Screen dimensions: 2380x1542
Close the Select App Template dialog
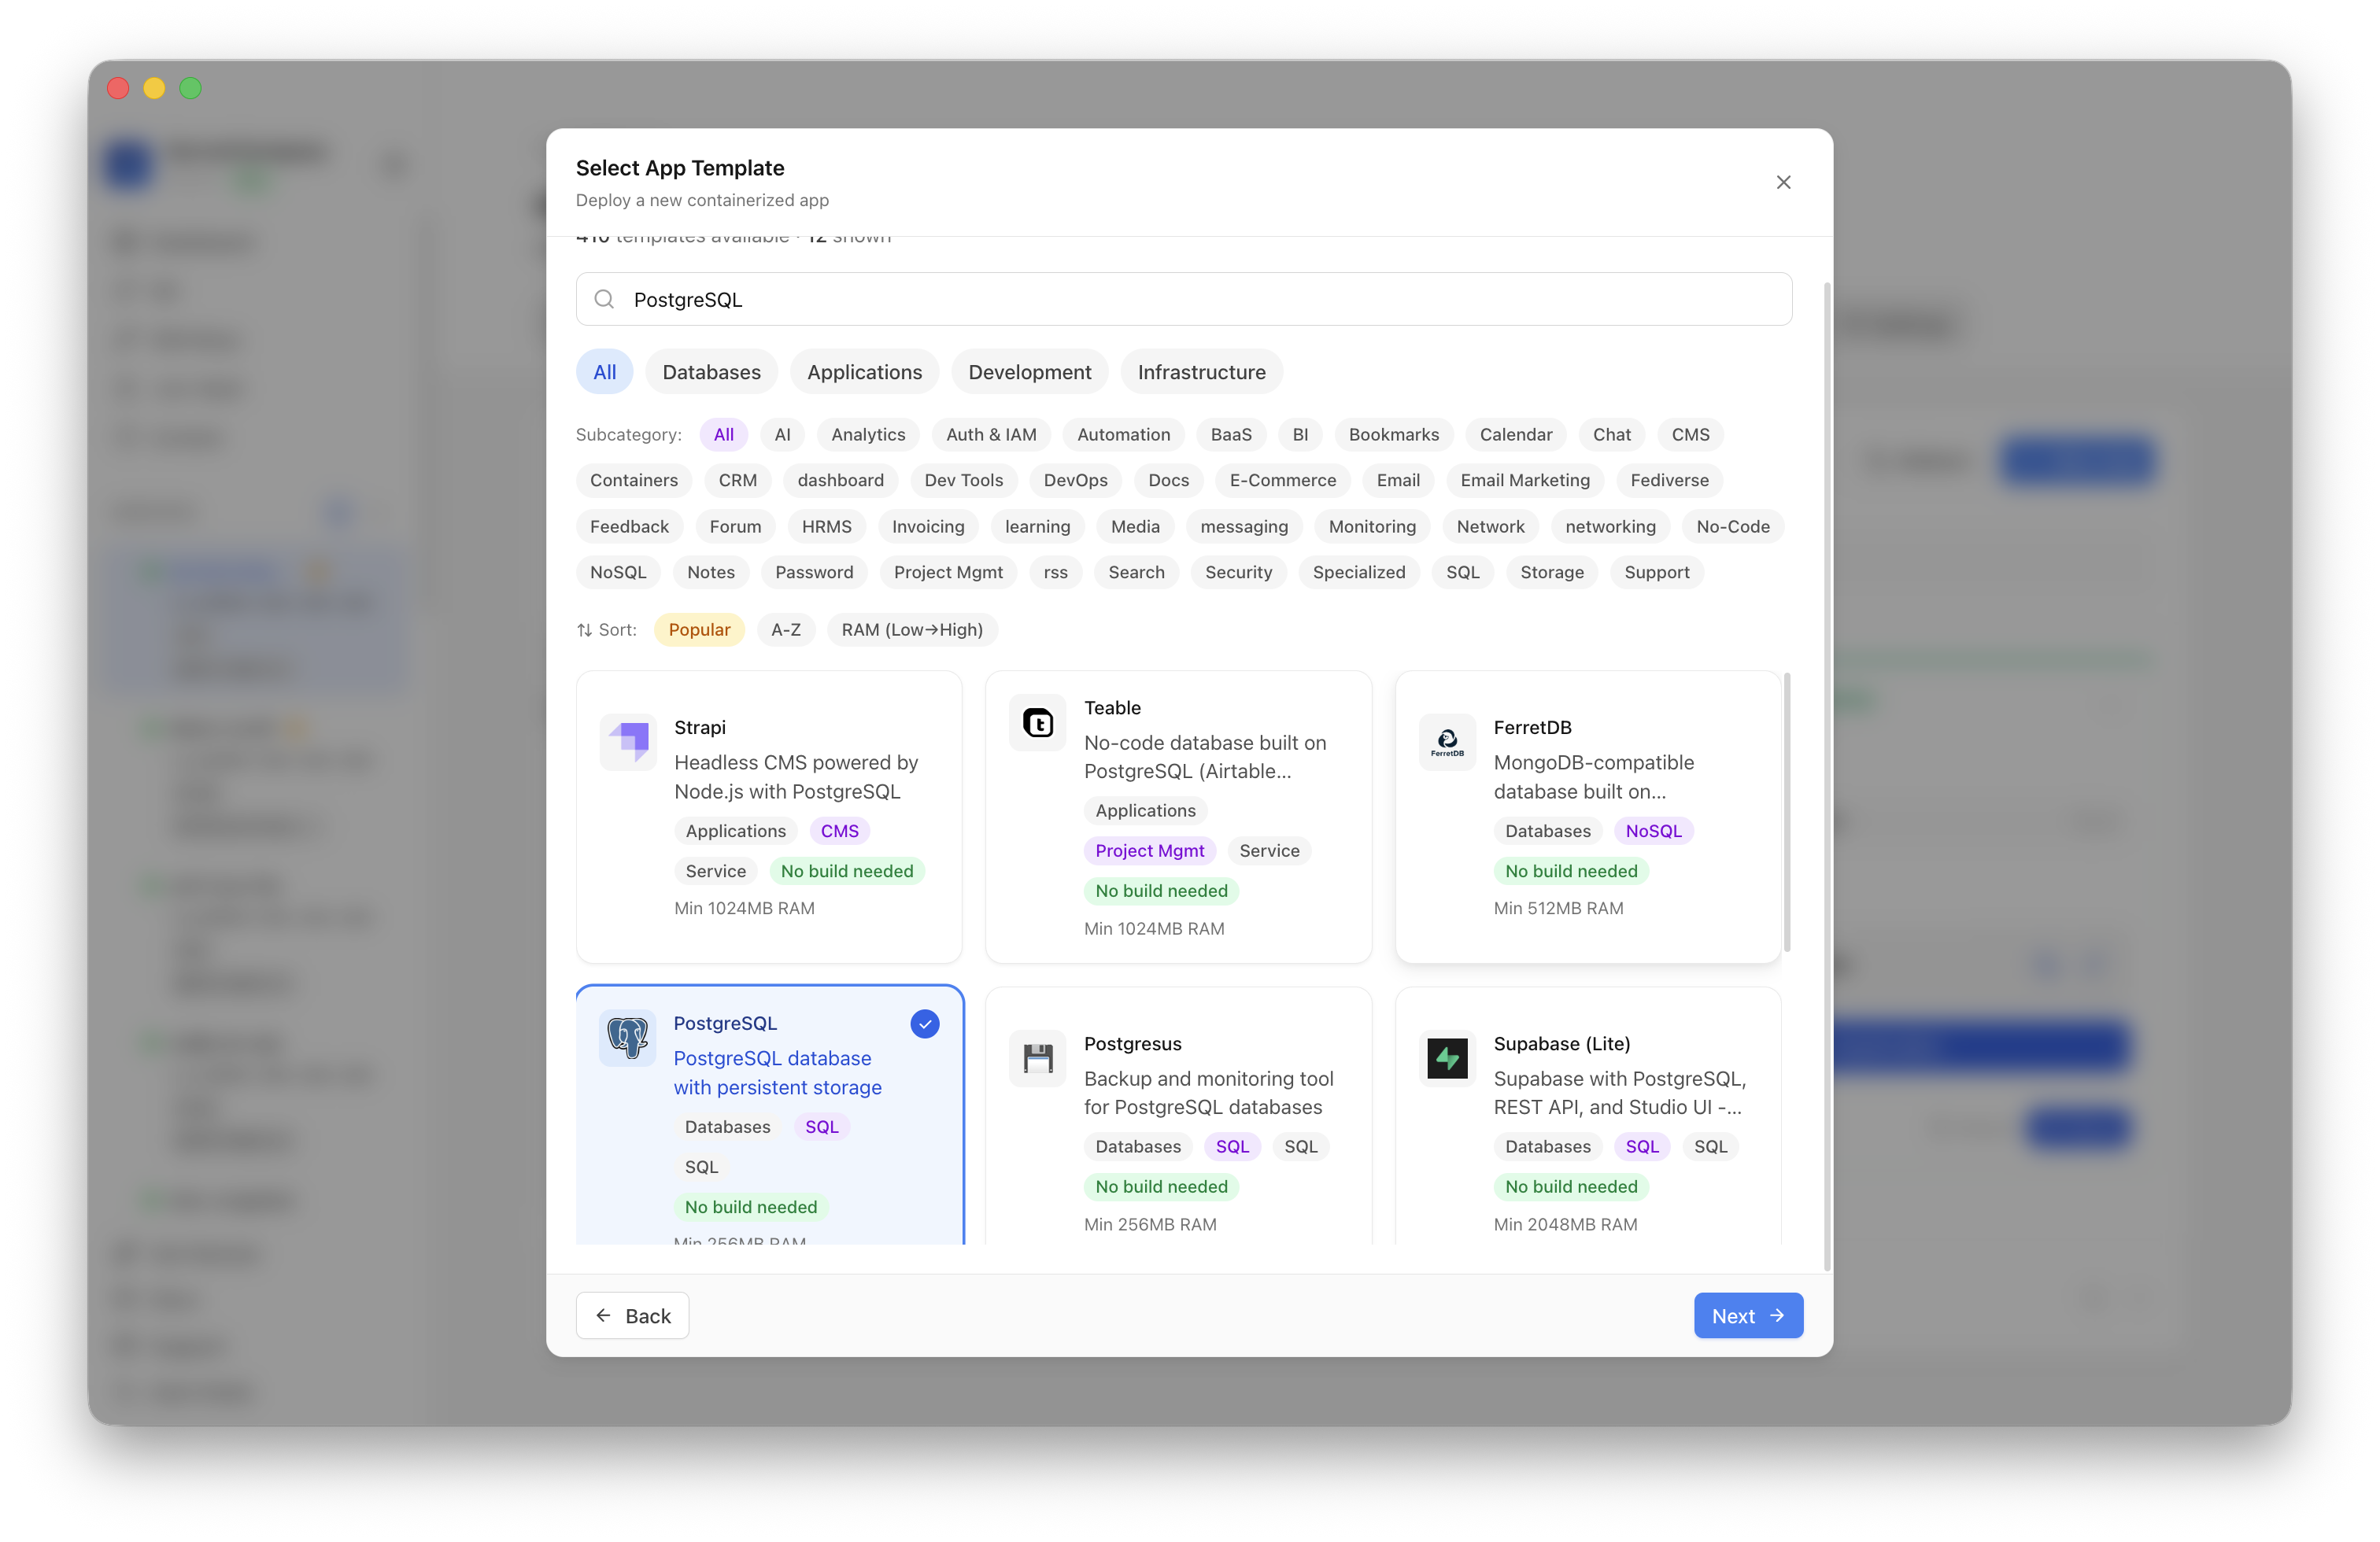point(1783,182)
